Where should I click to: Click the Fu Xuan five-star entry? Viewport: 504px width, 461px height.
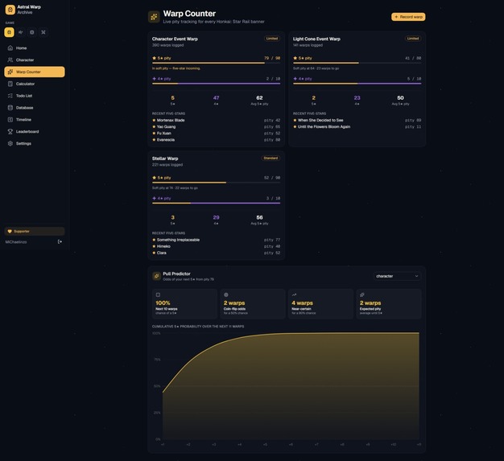[216, 134]
